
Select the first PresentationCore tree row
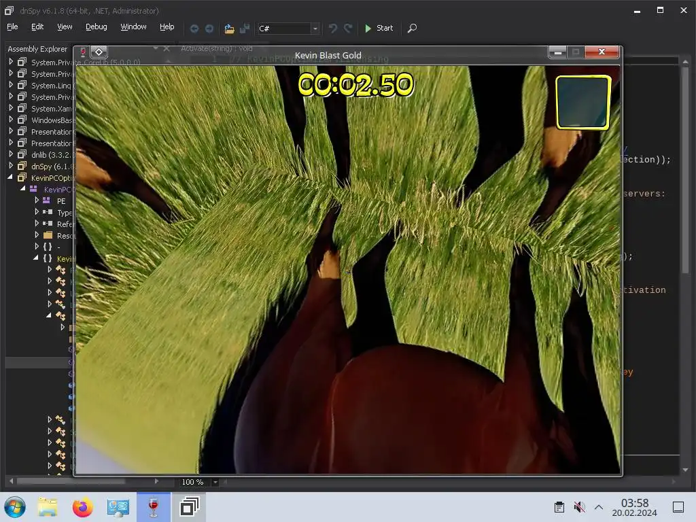coord(40,131)
